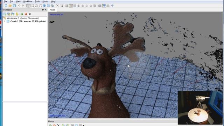Select the Rectangle selection tool
Image resolution: width=224 pixels, height=126 pixels.
[x=32, y=6]
